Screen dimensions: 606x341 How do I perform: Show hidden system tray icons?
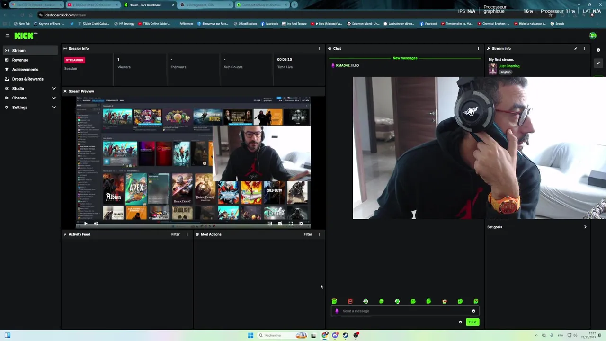536,335
